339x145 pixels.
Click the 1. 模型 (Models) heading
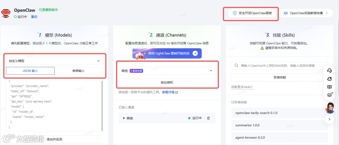point(55,35)
